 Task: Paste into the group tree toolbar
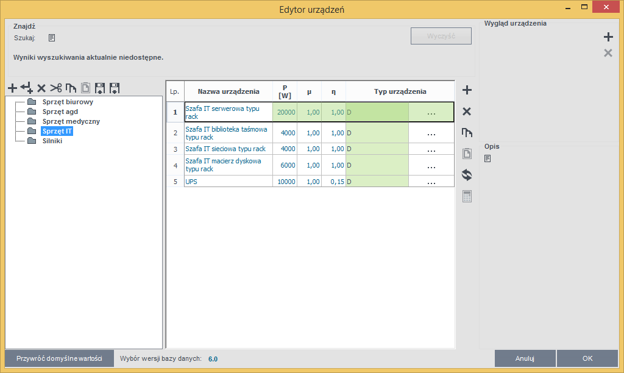85,88
